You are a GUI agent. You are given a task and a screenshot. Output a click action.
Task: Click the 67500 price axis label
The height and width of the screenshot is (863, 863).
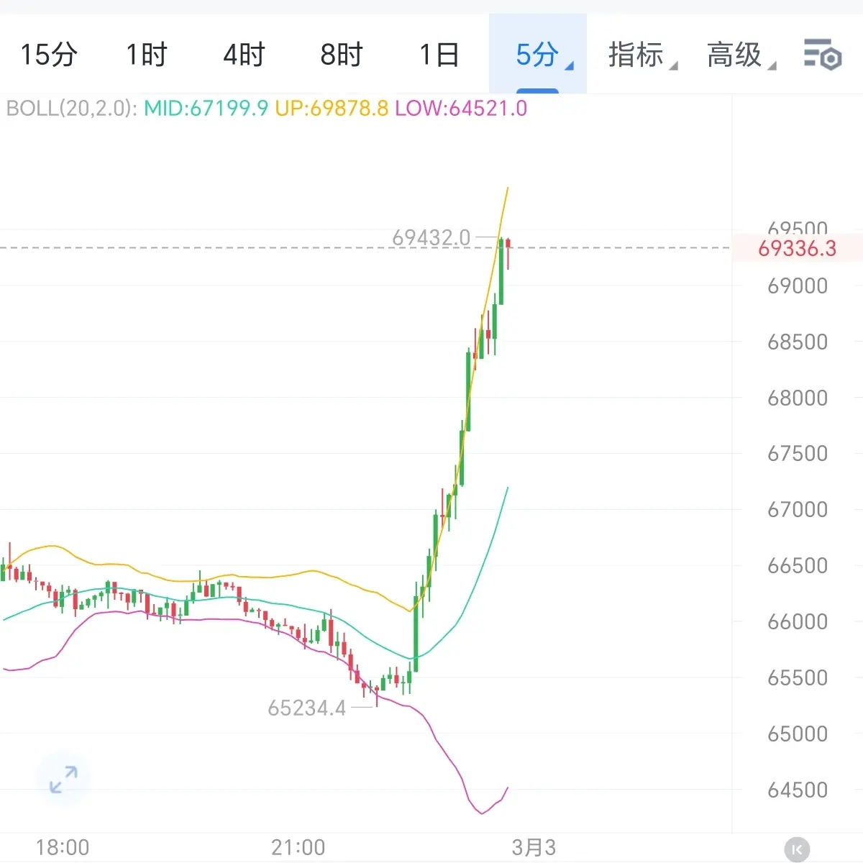pos(798,454)
